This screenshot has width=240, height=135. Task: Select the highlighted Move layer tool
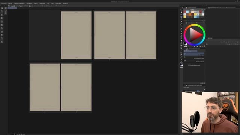tap(181, 17)
